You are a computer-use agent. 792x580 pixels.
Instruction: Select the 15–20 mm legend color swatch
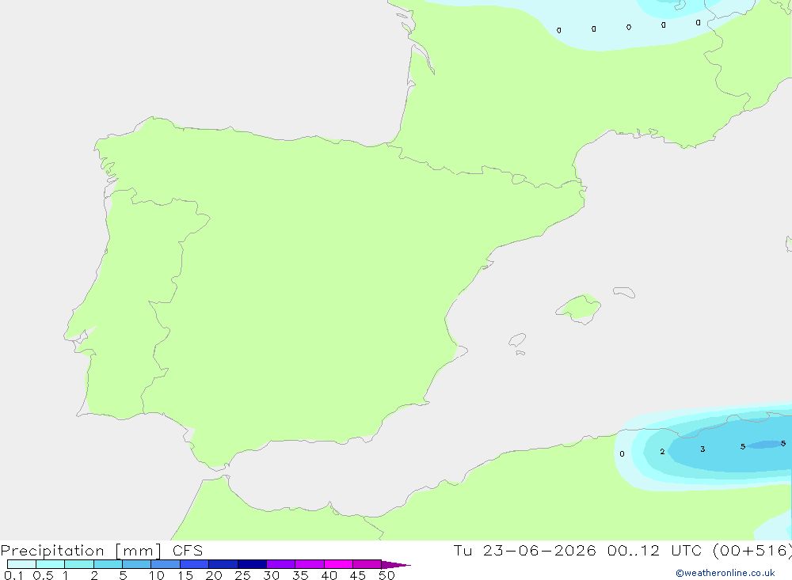pos(195,564)
